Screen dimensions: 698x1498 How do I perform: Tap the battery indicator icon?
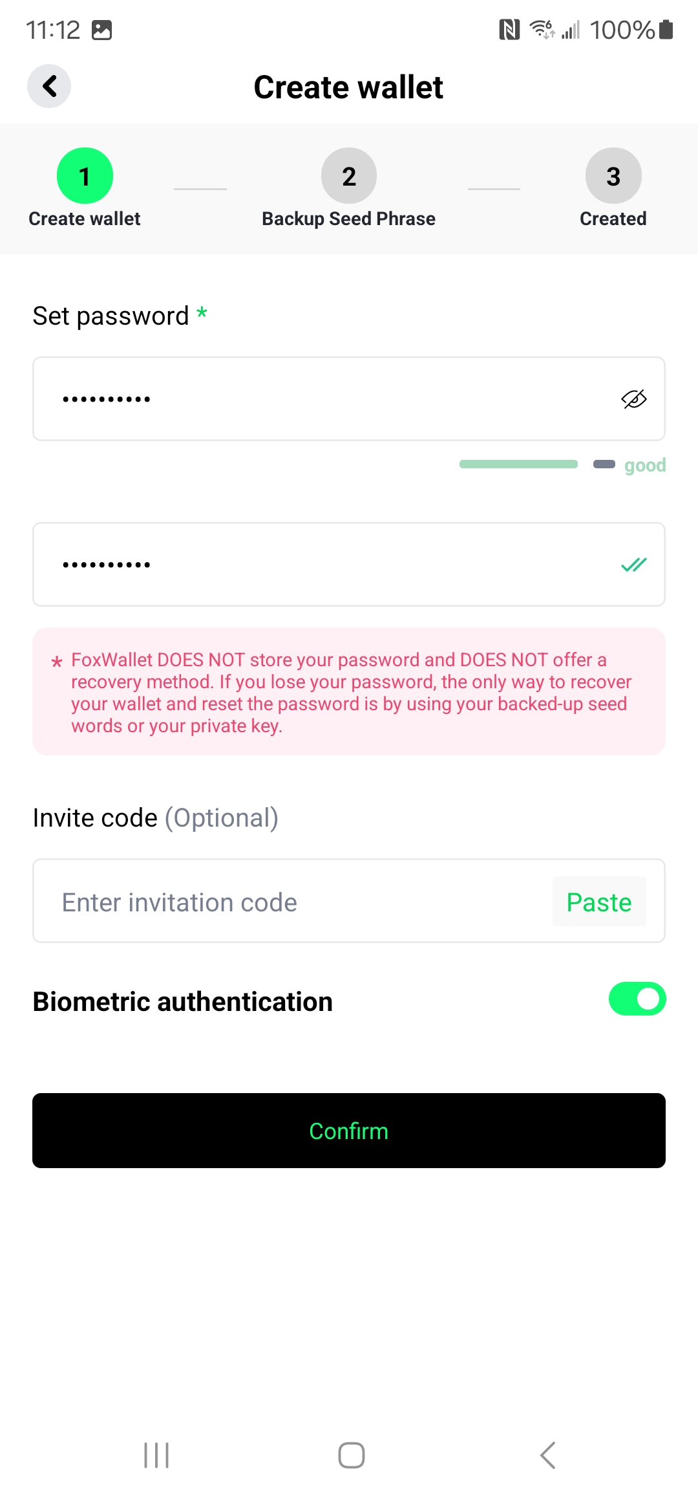pyautogui.click(x=666, y=30)
